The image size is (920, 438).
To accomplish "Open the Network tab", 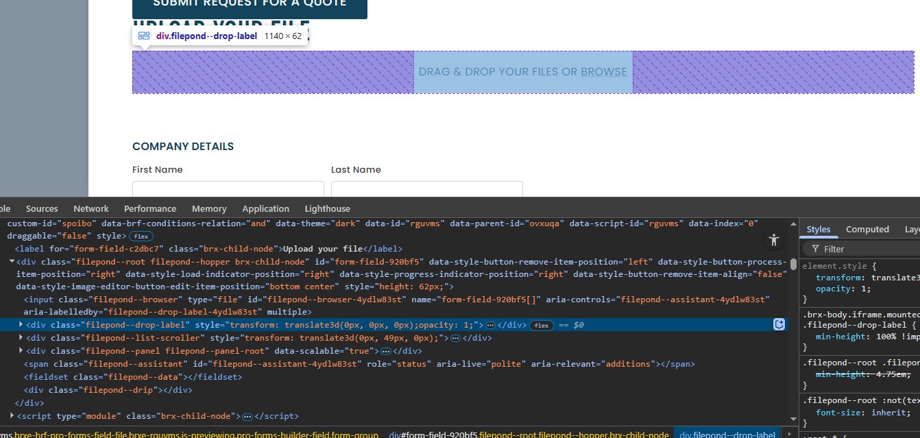I will click(x=91, y=209).
